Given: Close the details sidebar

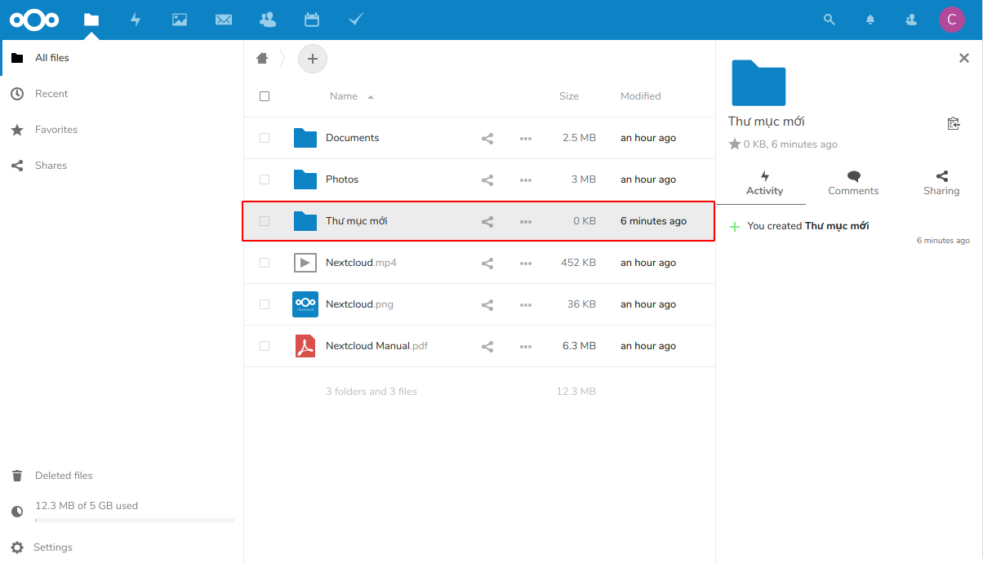Looking at the screenshot, I should pyautogui.click(x=964, y=58).
